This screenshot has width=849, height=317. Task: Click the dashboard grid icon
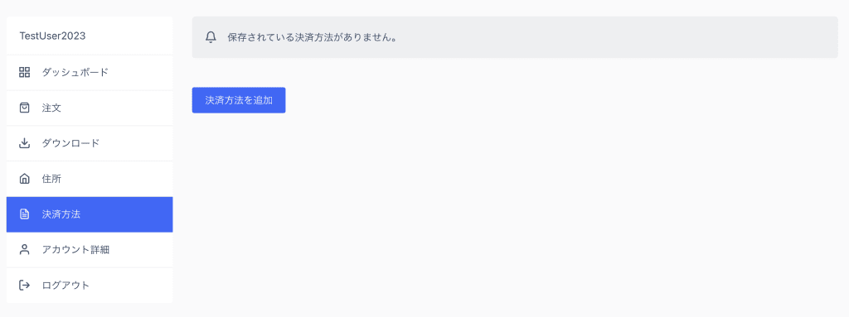[24, 73]
